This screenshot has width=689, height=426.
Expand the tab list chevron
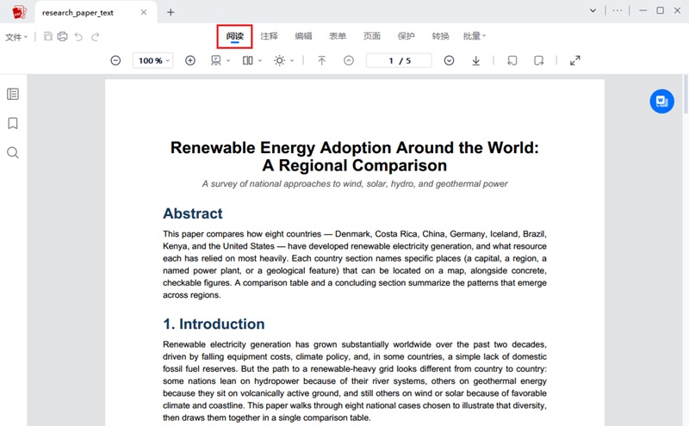[593, 10]
